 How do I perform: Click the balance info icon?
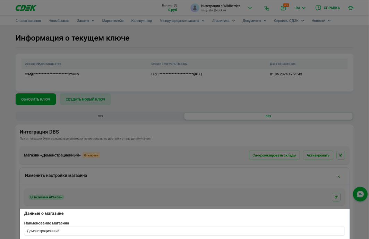tap(175, 6)
